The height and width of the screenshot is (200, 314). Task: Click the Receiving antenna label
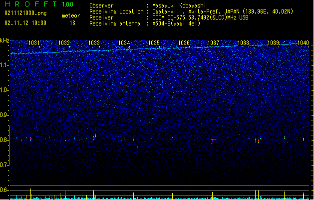click(x=115, y=23)
